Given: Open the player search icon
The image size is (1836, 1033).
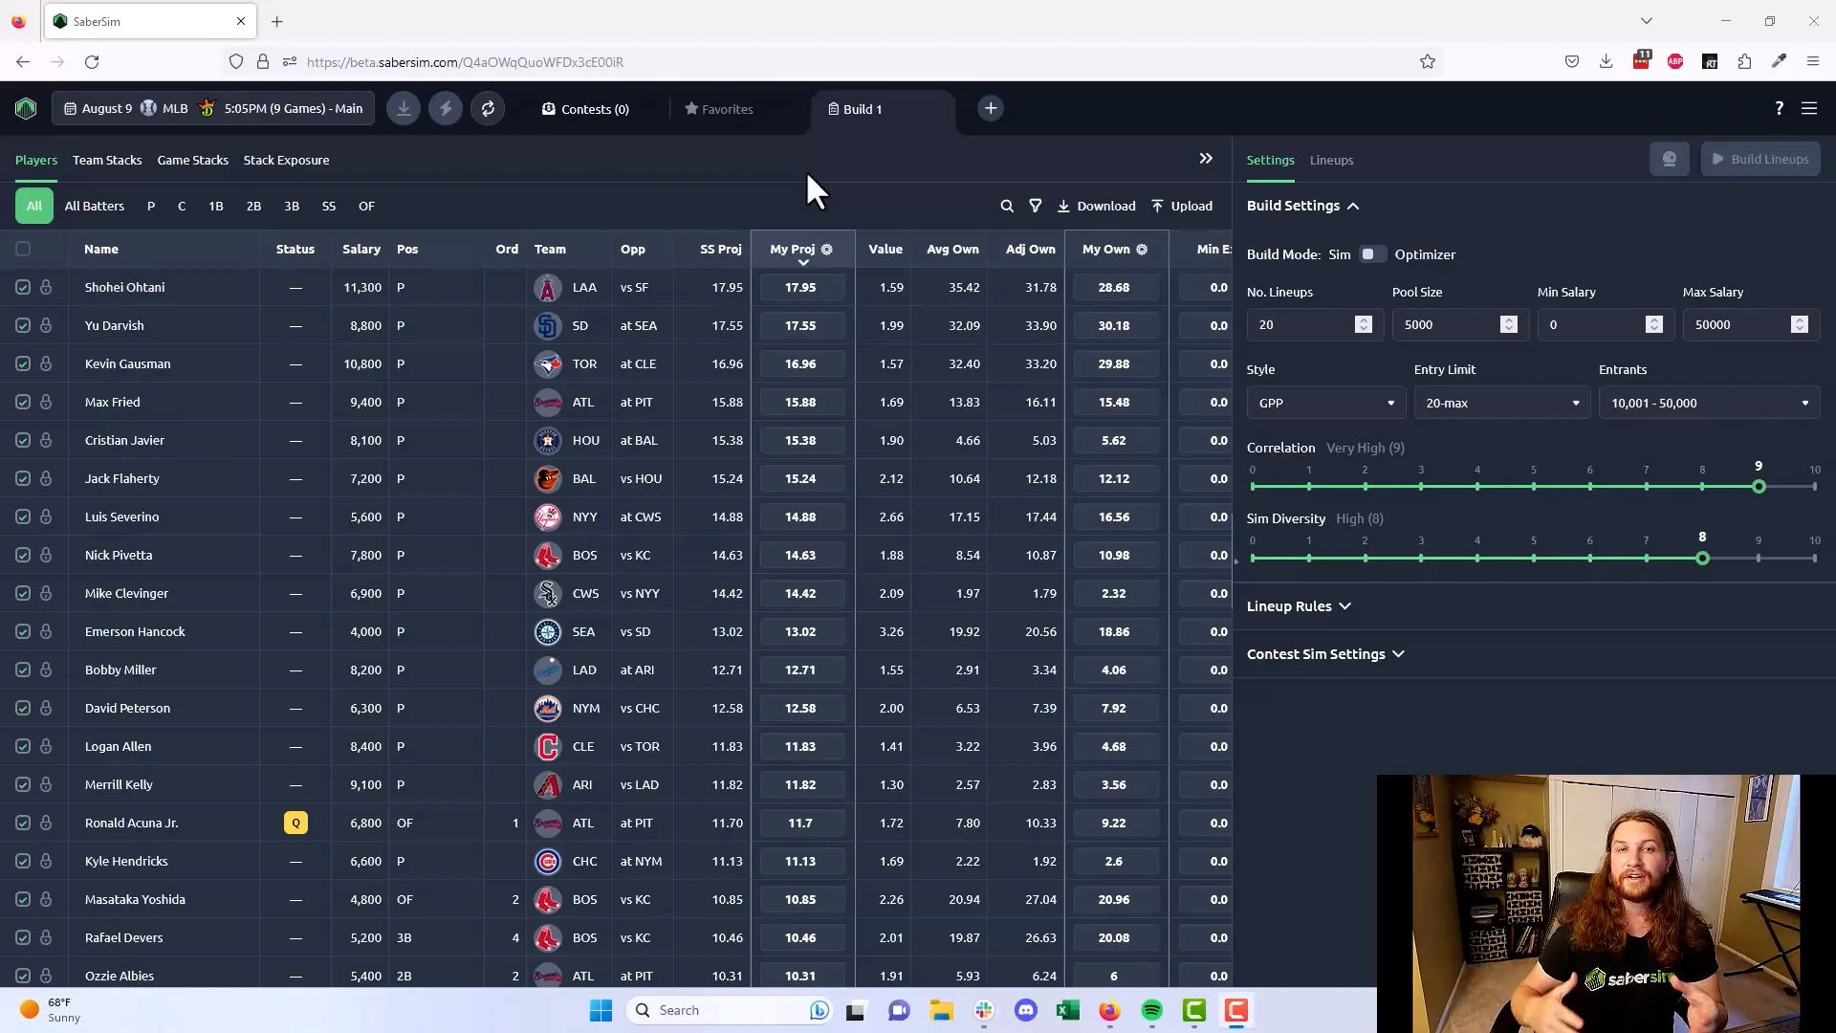Looking at the screenshot, I should point(1007,206).
